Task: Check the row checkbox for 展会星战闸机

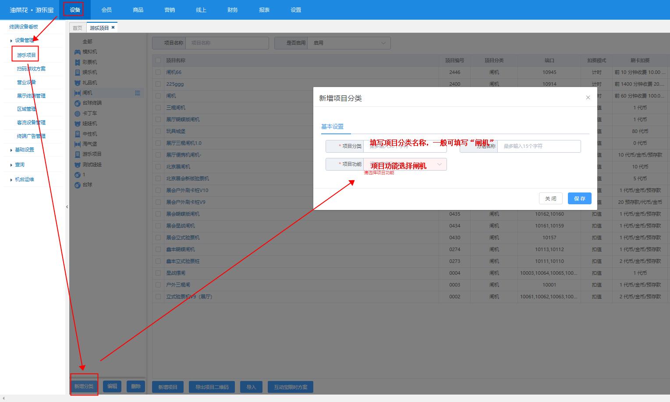Action: 158,226
